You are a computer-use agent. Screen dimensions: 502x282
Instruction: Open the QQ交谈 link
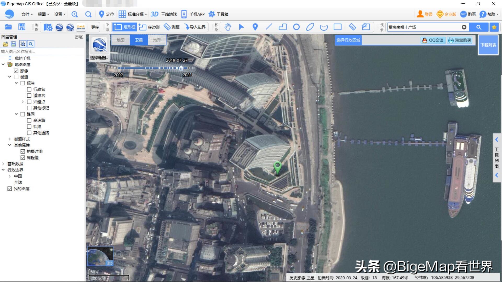click(x=433, y=40)
